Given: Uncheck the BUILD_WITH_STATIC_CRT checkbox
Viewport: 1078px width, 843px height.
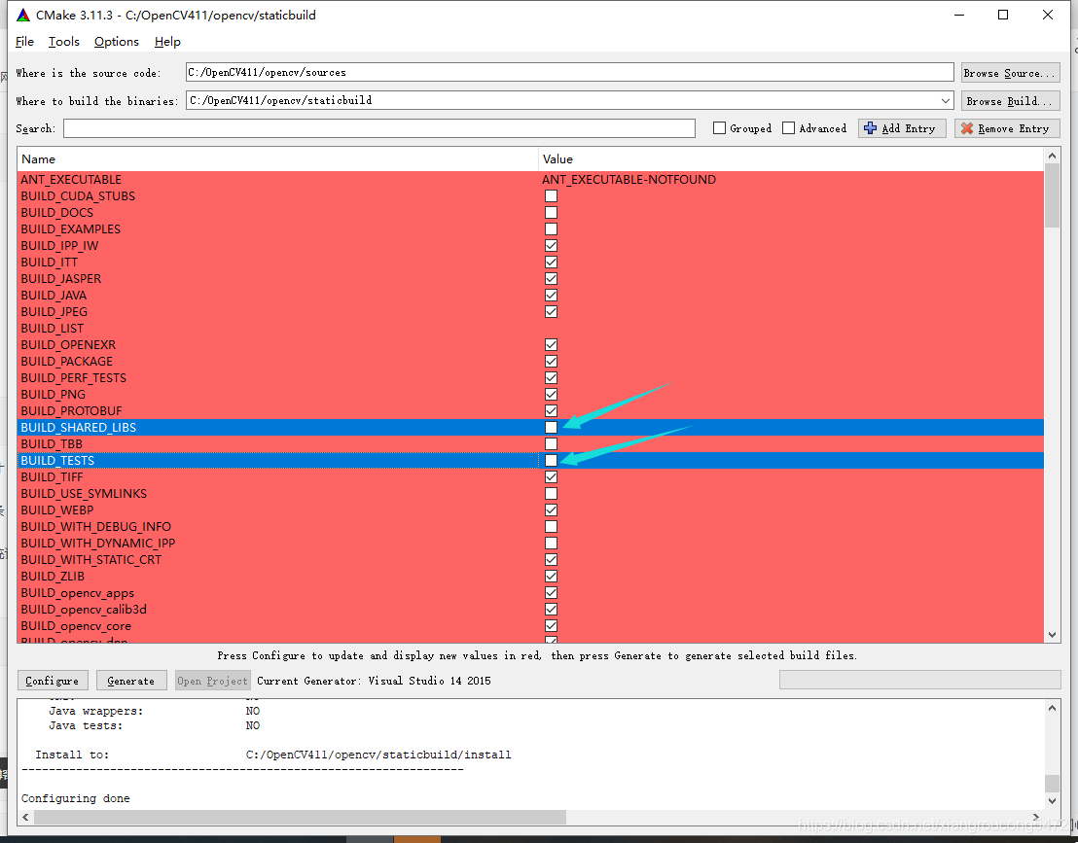Looking at the screenshot, I should (x=551, y=560).
